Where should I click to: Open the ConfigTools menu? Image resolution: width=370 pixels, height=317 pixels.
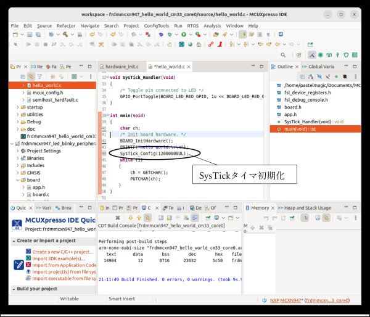[157, 26]
